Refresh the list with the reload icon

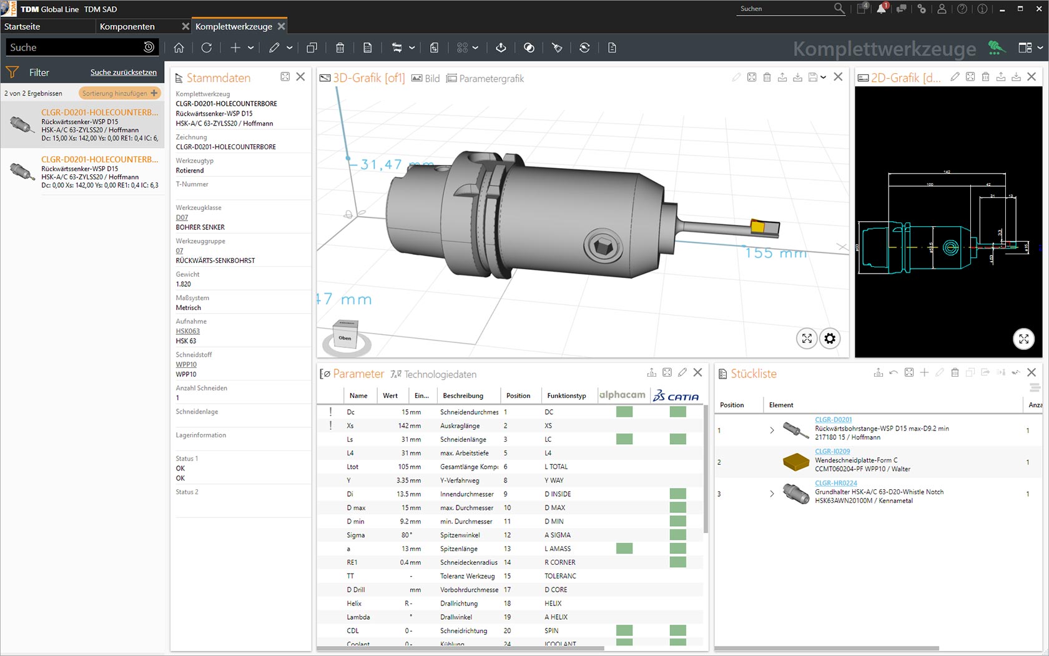207,47
